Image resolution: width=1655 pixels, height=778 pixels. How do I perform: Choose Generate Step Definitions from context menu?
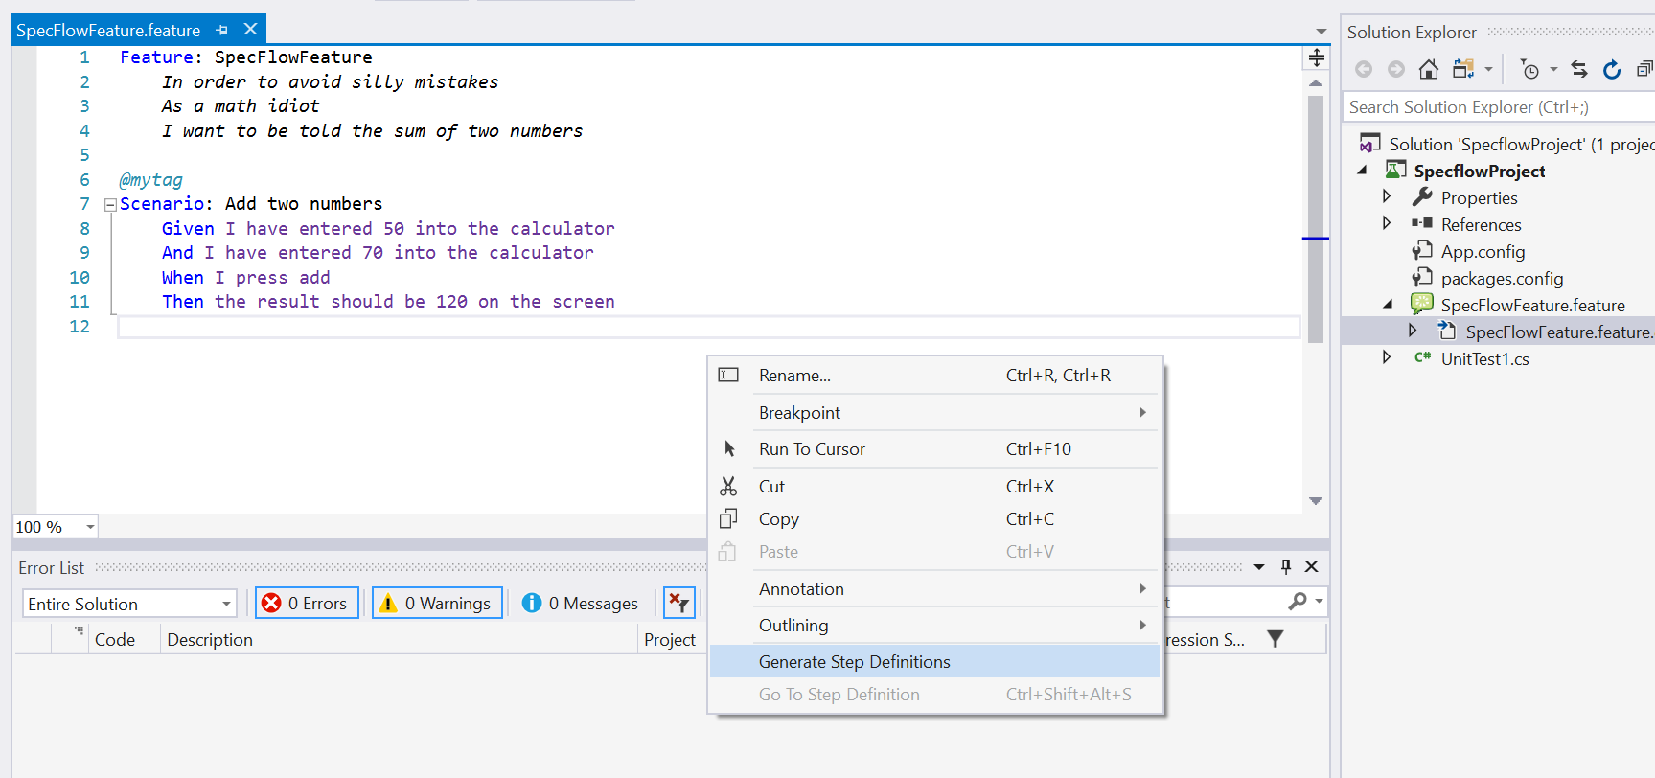854,662
